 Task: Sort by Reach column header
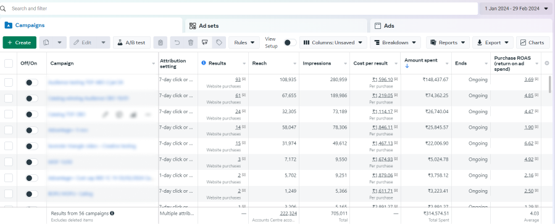coord(259,63)
